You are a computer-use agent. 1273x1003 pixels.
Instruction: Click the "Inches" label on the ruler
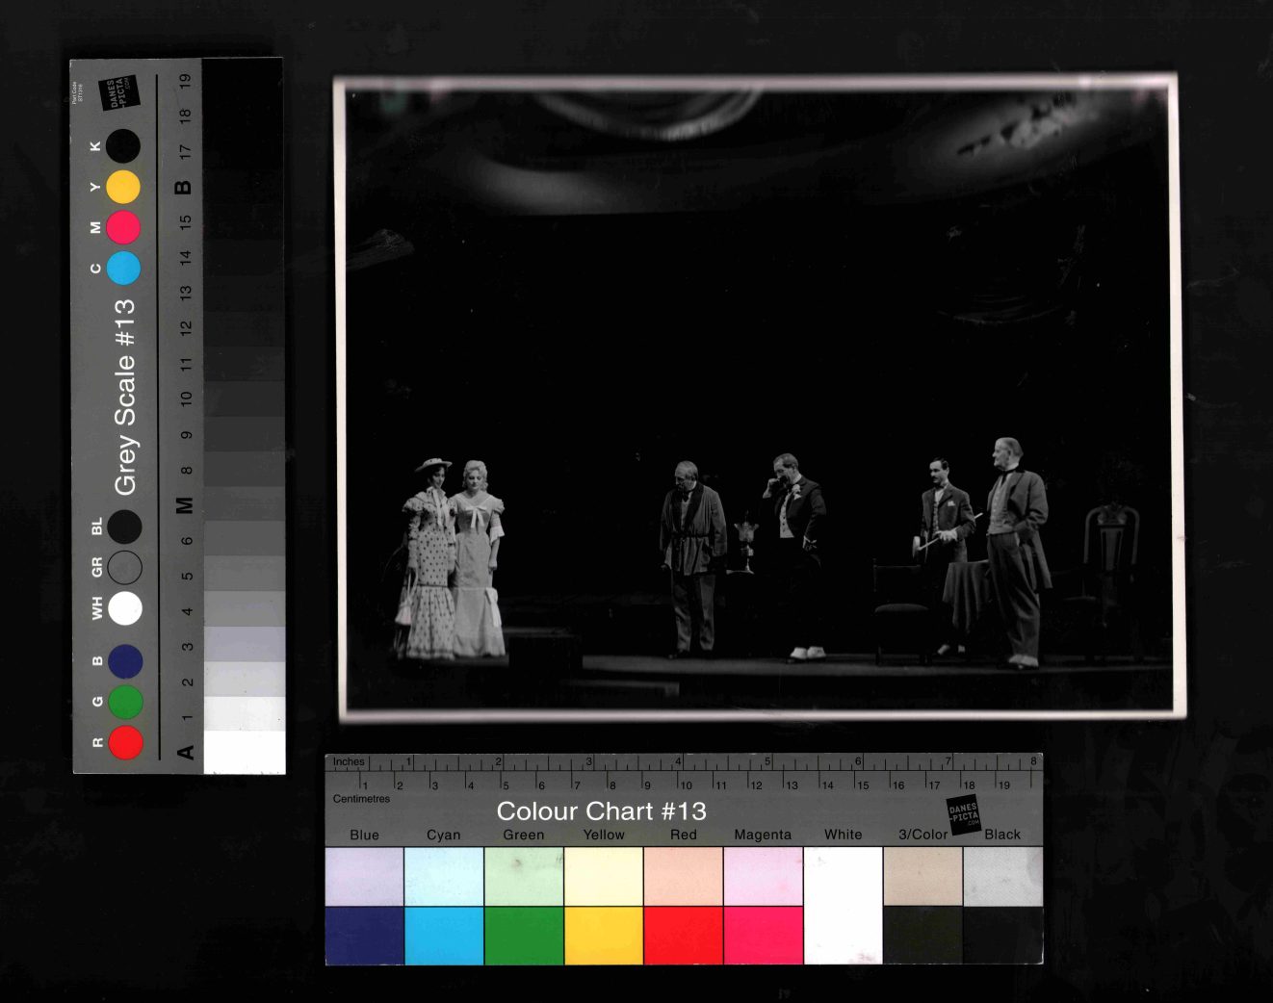(349, 761)
